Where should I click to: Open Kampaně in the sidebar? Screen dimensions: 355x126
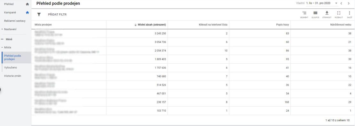pyautogui.click(x=10, y=13)
